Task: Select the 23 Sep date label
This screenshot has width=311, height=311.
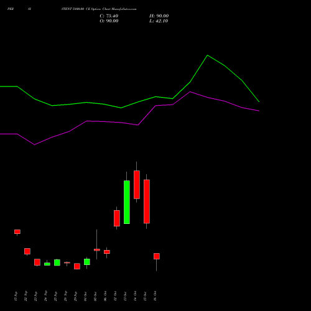Action: (35, 296)
